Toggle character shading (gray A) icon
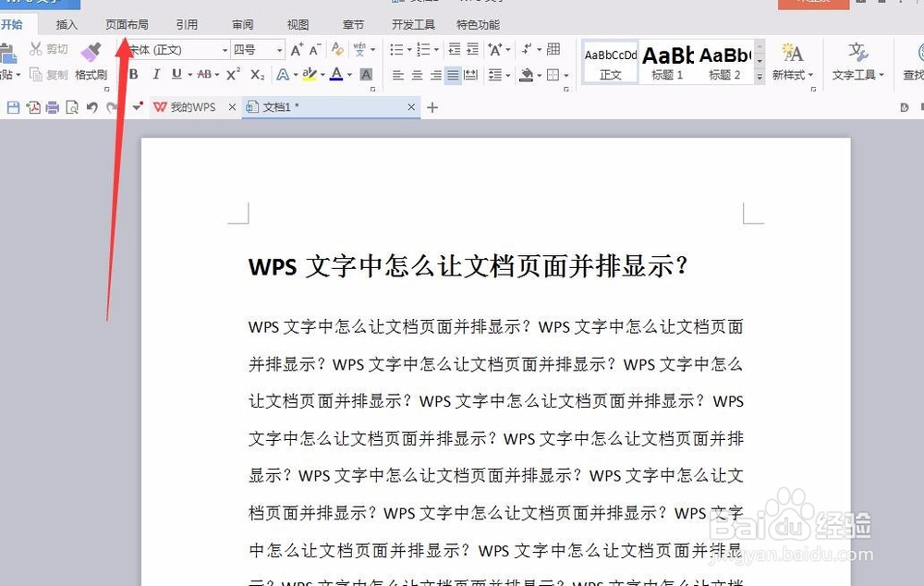The image size is (924, 586). pos(366,74)
